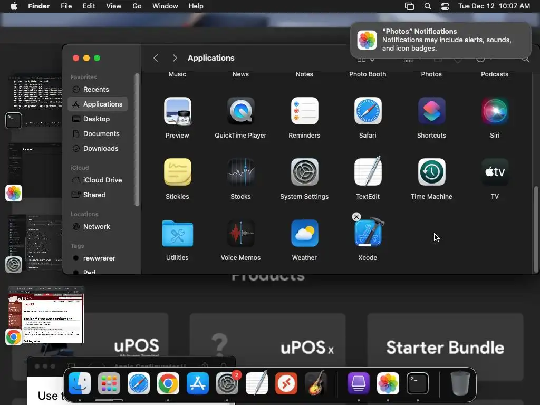Select the Stickies app icon
Screen dimensions: 540x405
[177, 172]
